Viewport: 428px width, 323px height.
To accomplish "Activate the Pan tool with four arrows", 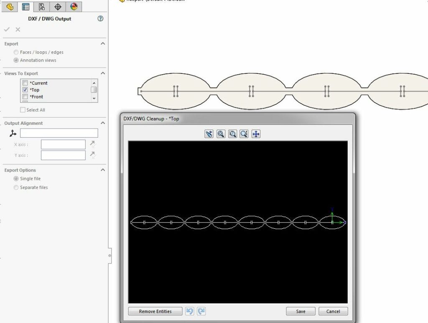I will [256, 134].
